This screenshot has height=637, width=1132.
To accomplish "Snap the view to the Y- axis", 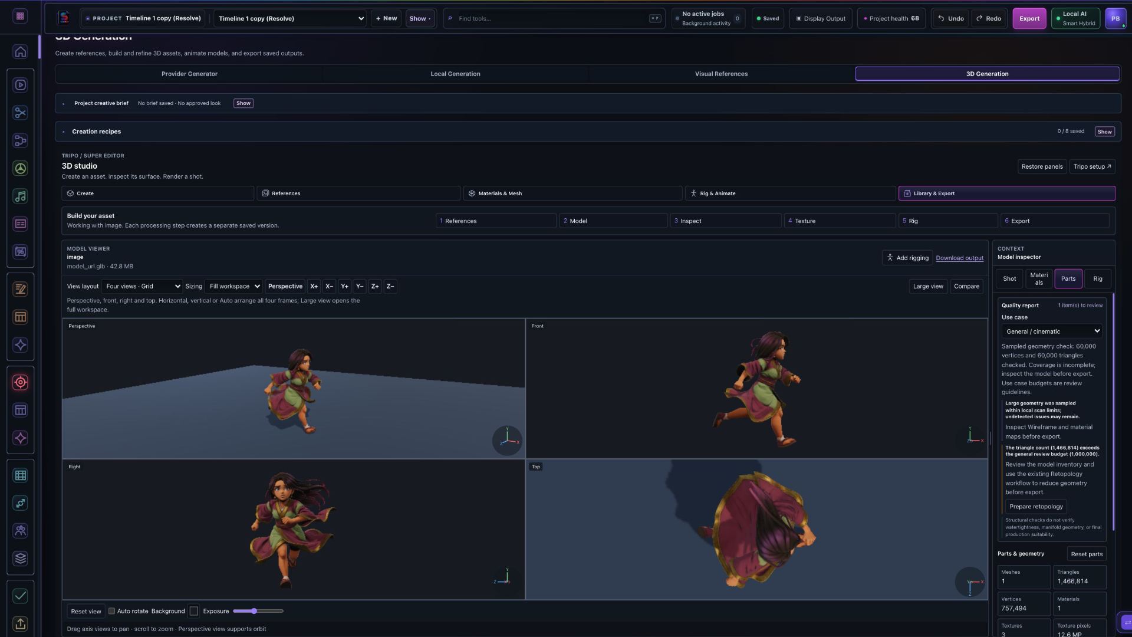I will 360,287.
